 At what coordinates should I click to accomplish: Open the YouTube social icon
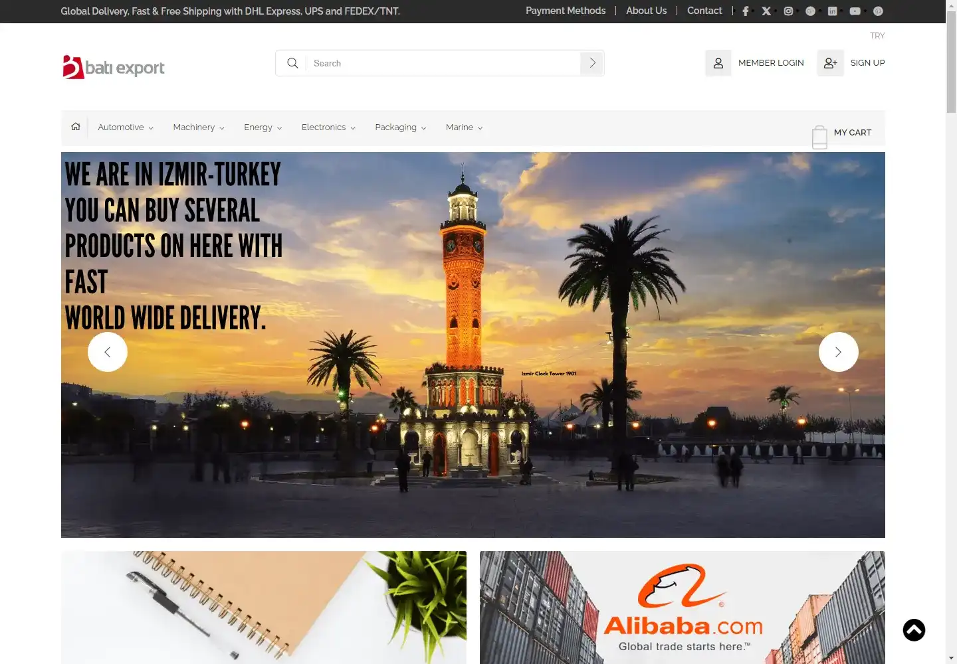point(855,11)
